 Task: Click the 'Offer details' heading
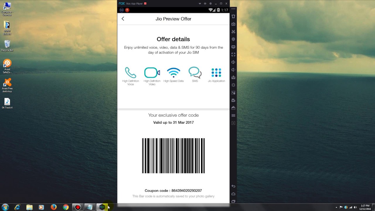[x=173, y=39]
